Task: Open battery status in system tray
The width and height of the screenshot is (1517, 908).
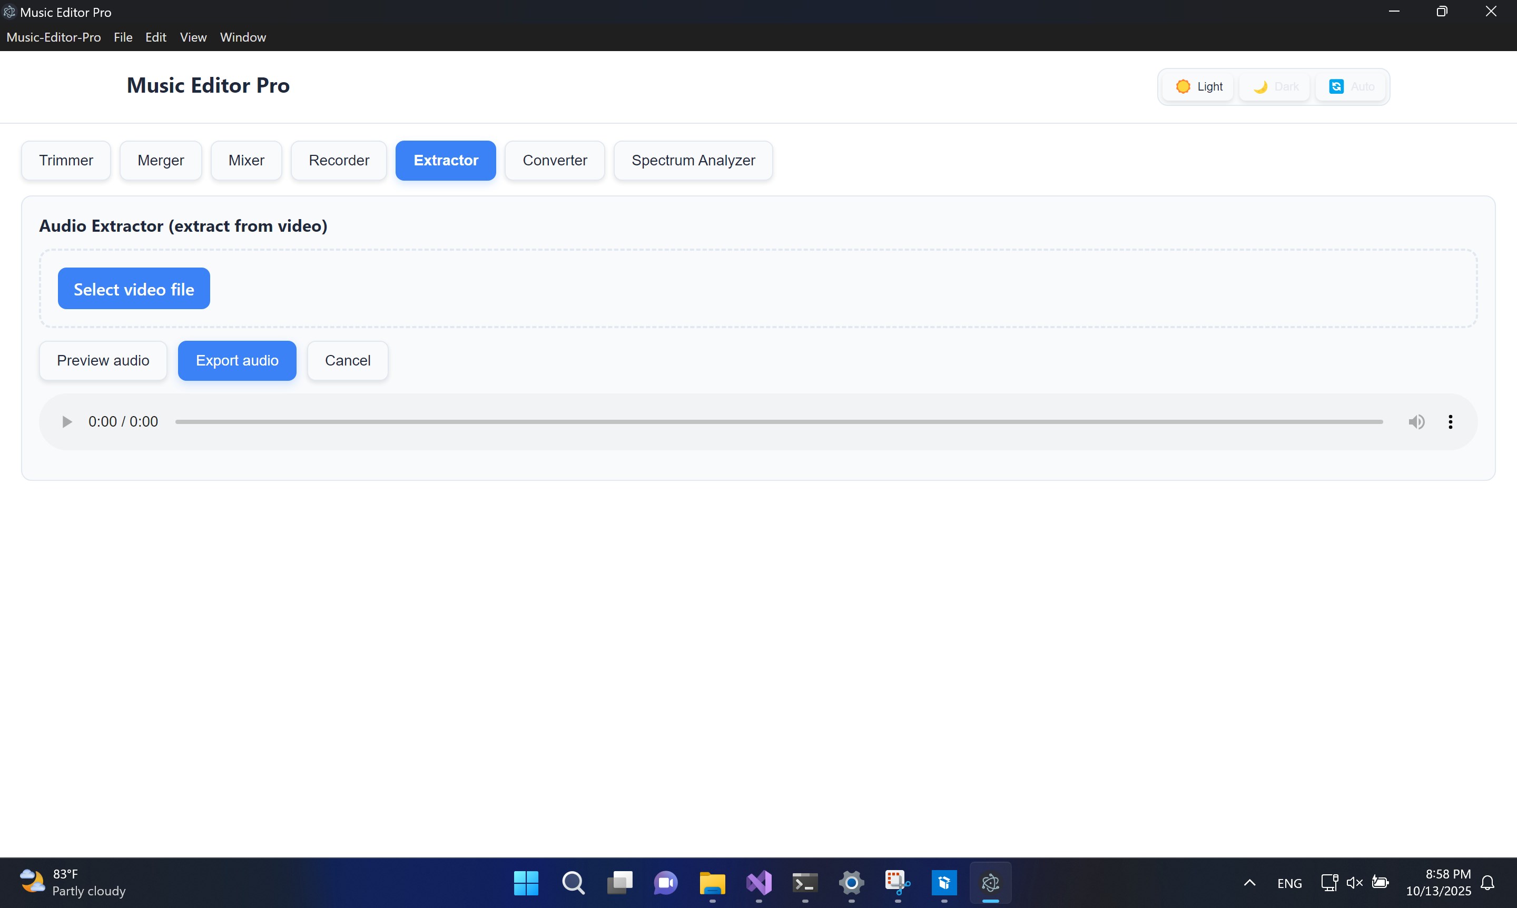Action: (1380, 882)
